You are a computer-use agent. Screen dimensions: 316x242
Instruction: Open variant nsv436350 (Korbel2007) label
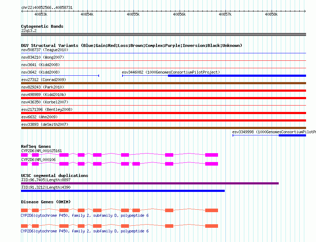coord(45,102)
